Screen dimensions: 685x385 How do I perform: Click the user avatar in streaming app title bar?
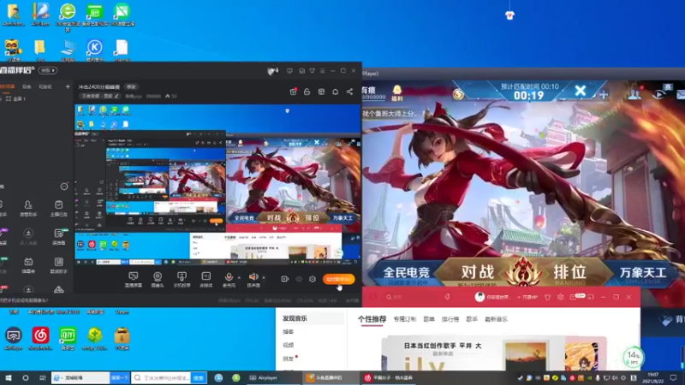click(x=272, y=71)
